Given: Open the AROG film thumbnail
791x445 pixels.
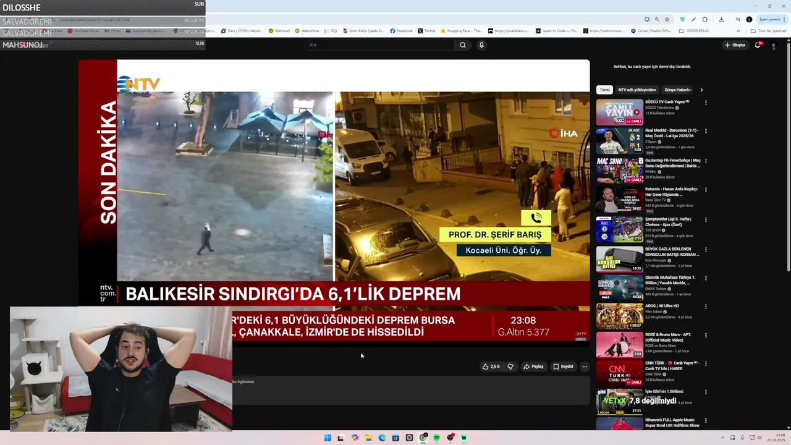Looking at the screenshot, I should pos(619,316).
